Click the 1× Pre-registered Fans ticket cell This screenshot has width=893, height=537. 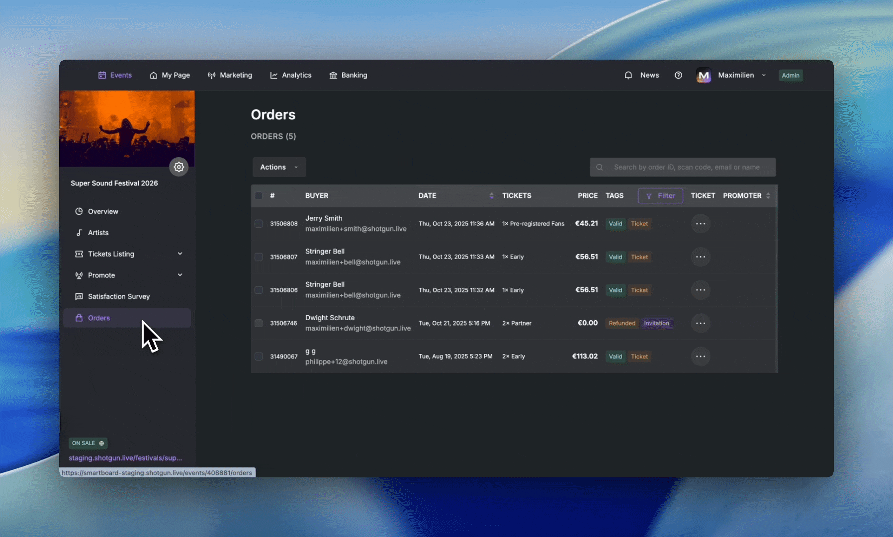pos(533,224)
